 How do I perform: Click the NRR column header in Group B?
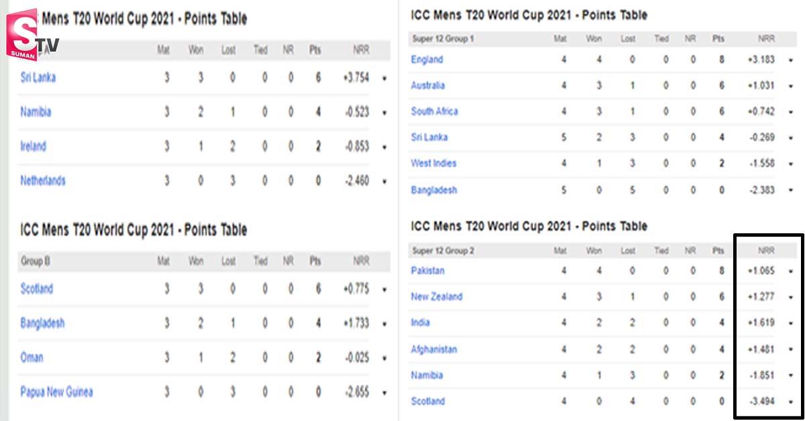361,261
